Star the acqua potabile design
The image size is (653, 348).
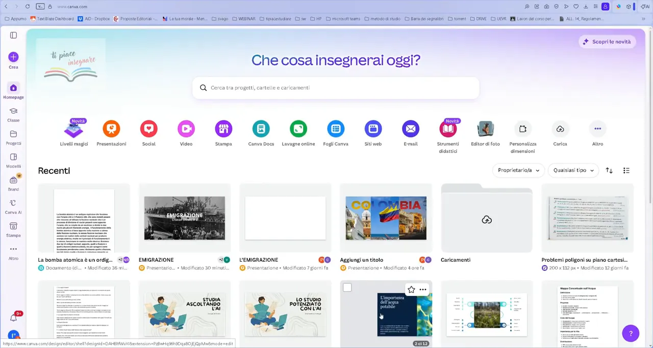(x=411, y=289)
